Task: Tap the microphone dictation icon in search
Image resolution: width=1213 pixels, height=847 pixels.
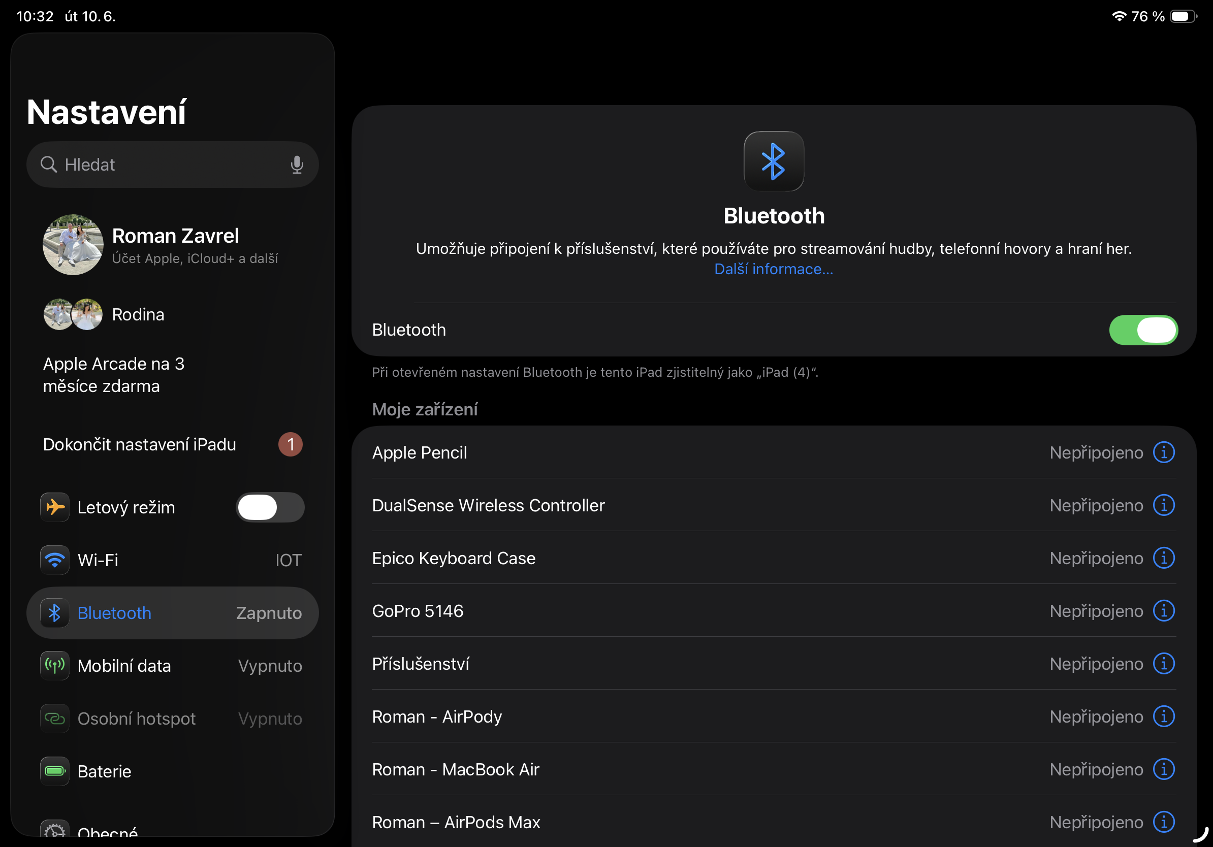Action: pos(296,165)
